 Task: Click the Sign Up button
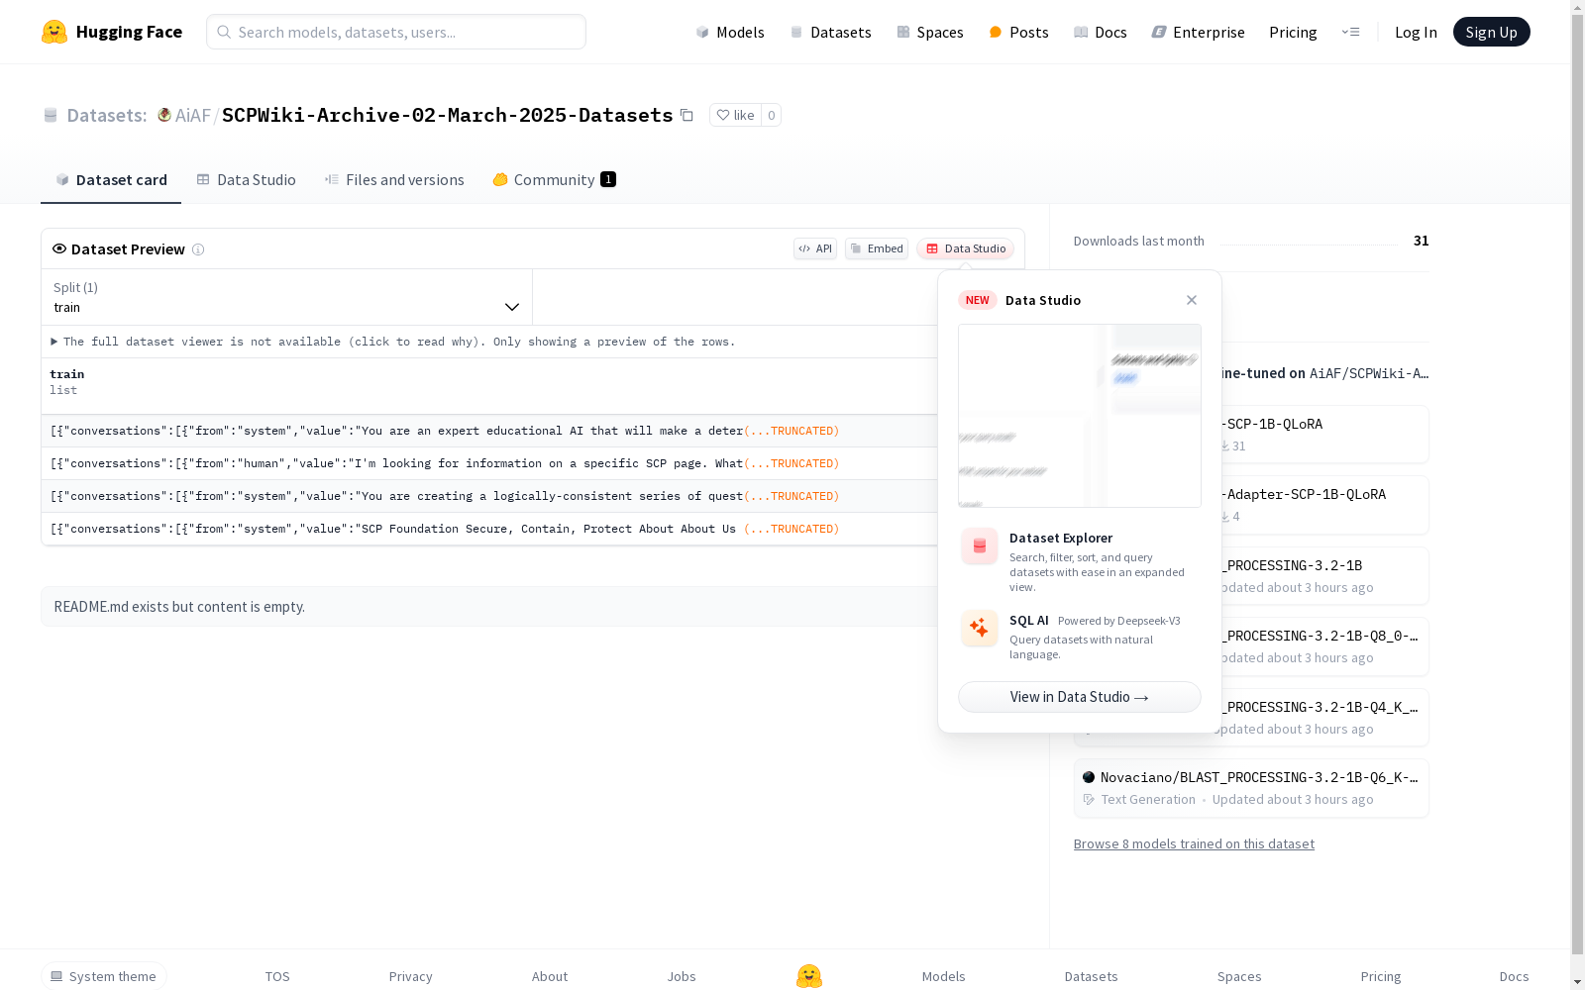(x=1492, y=32)
